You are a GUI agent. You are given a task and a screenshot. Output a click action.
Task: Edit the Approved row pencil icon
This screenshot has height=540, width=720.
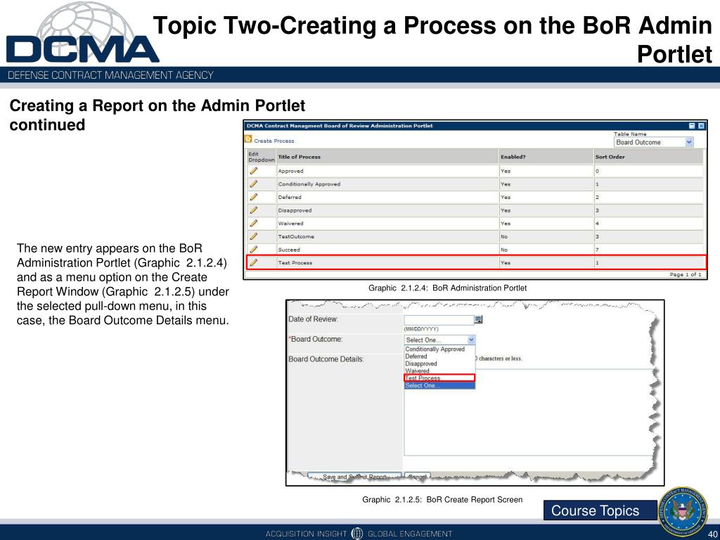[253, 171]
